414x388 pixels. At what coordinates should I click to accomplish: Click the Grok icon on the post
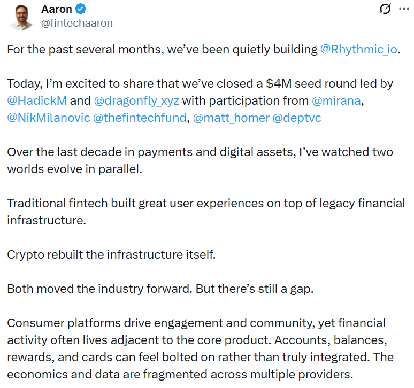click(x=385, y=9)
